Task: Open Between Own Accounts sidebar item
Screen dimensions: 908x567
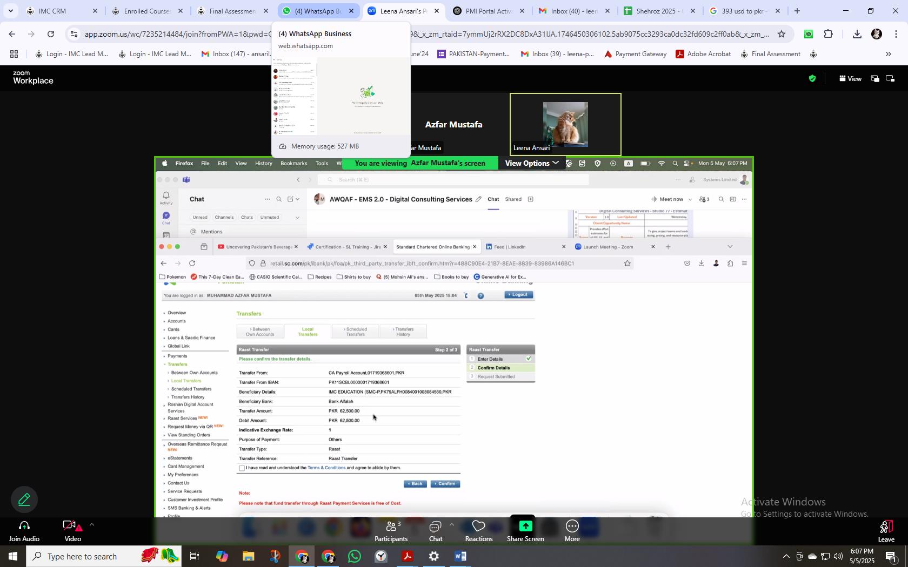Action: (x=194, y=373)
